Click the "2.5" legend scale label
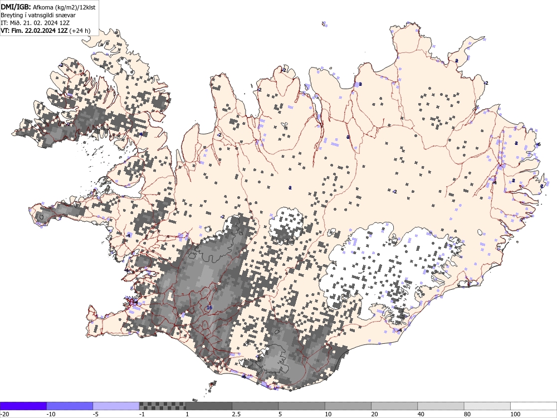The width and height of the screenshot is (557, 418). click(236, 414)
